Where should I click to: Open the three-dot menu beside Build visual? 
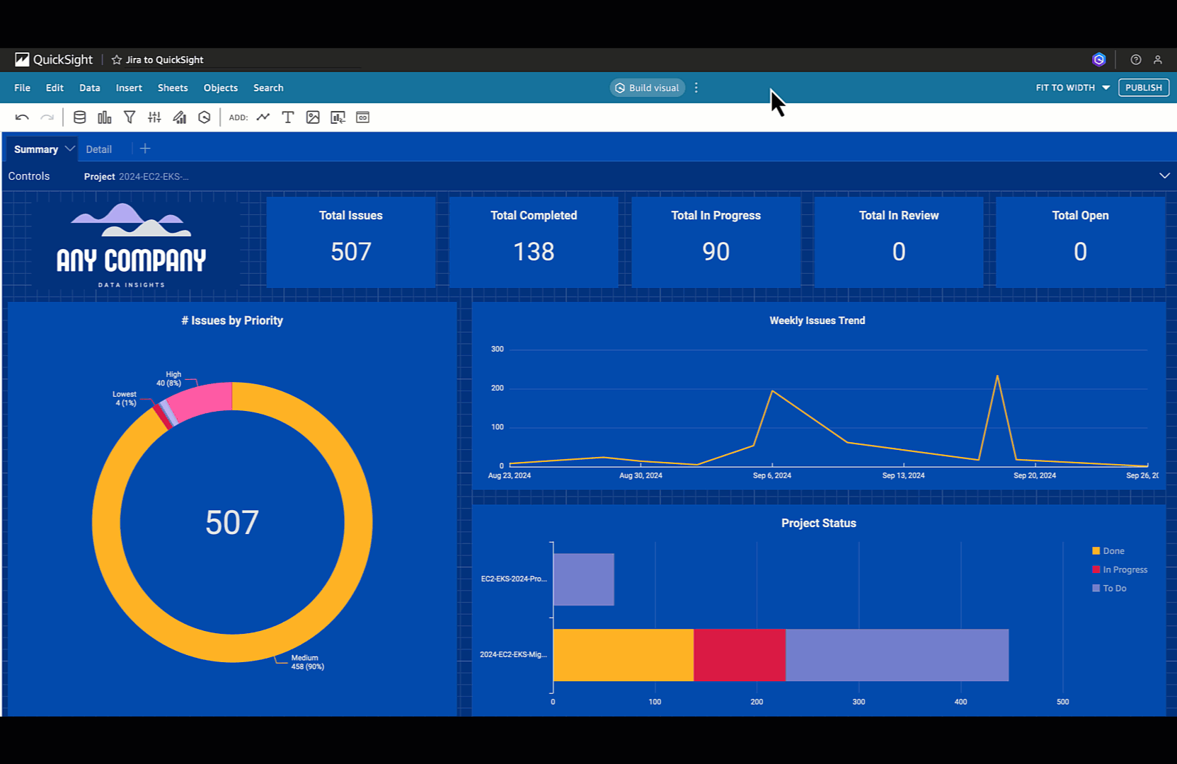[696, 88]
